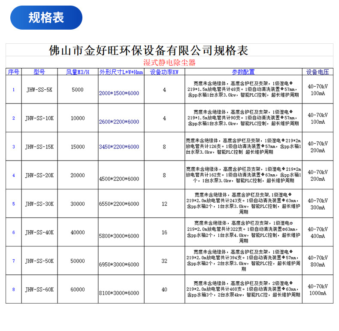Click voltage cell 40-70kV 100mA for JHW-SS-5K

(x=318, y=90)
